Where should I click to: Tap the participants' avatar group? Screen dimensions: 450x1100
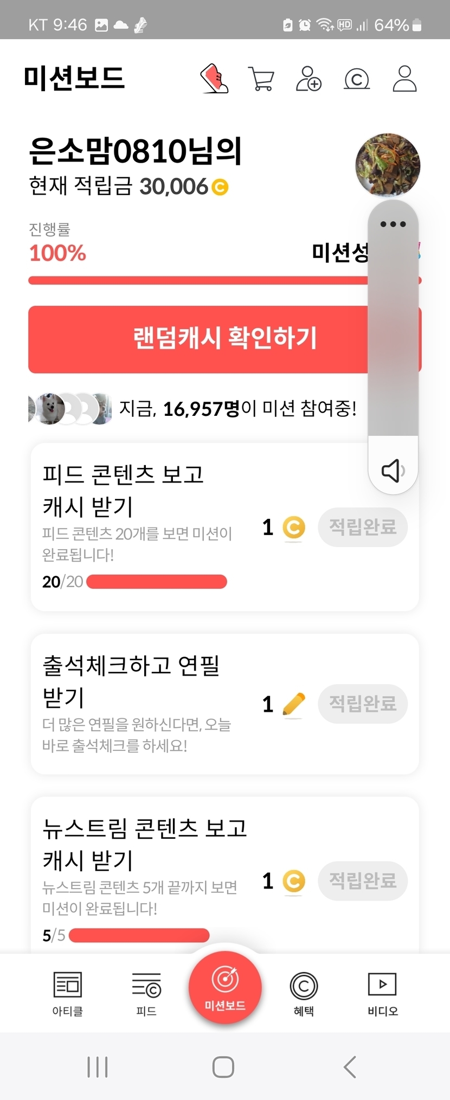point(70,409)
